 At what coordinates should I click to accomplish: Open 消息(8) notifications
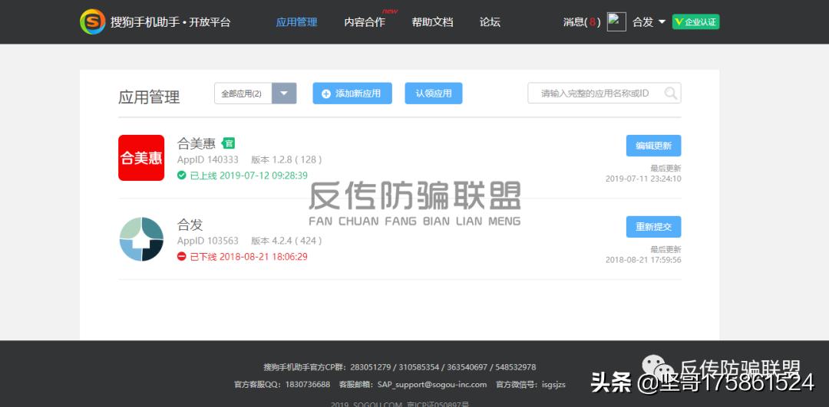pyautogui.click(x=582, y=22)
